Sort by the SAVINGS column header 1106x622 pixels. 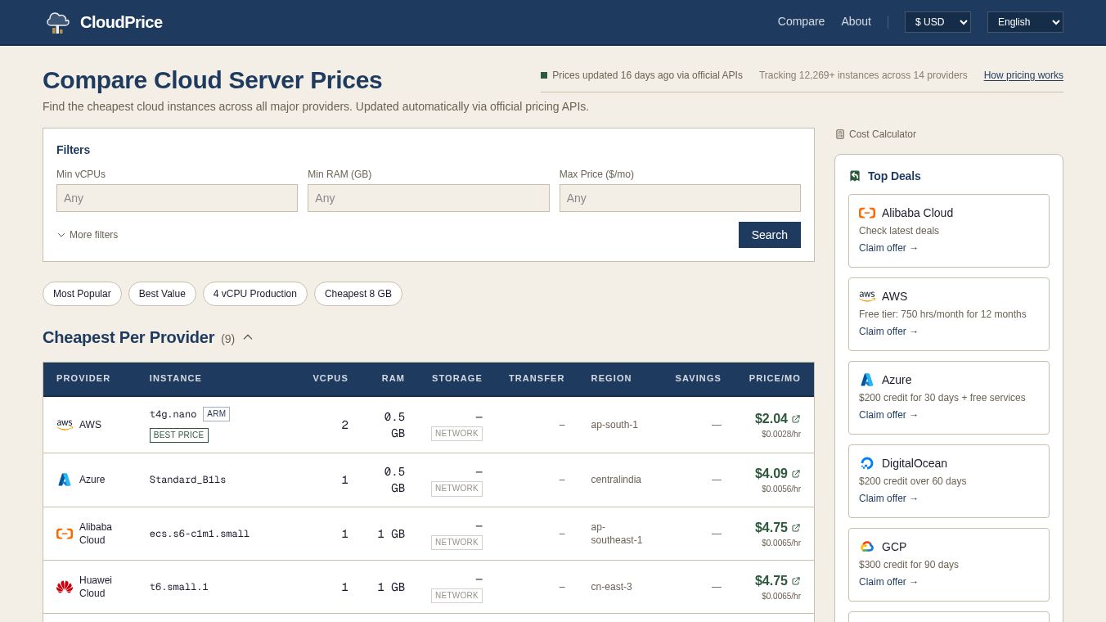[x=698, y=378]
